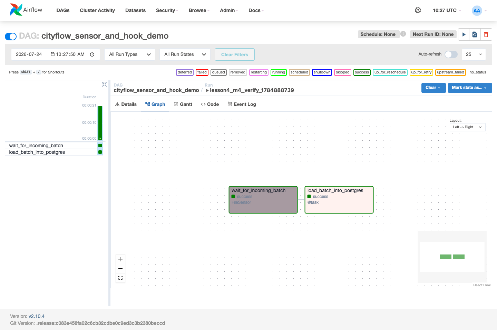Open the Browse menu
The height and width of the screenshot is (330, 497).
coord(199,10)
